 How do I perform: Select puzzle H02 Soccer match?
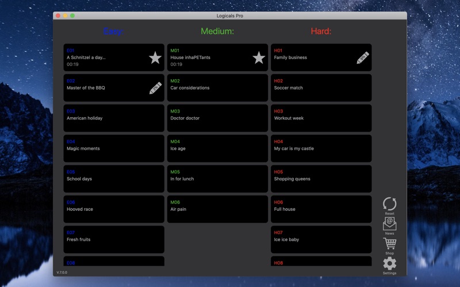(x=321, y=88)
